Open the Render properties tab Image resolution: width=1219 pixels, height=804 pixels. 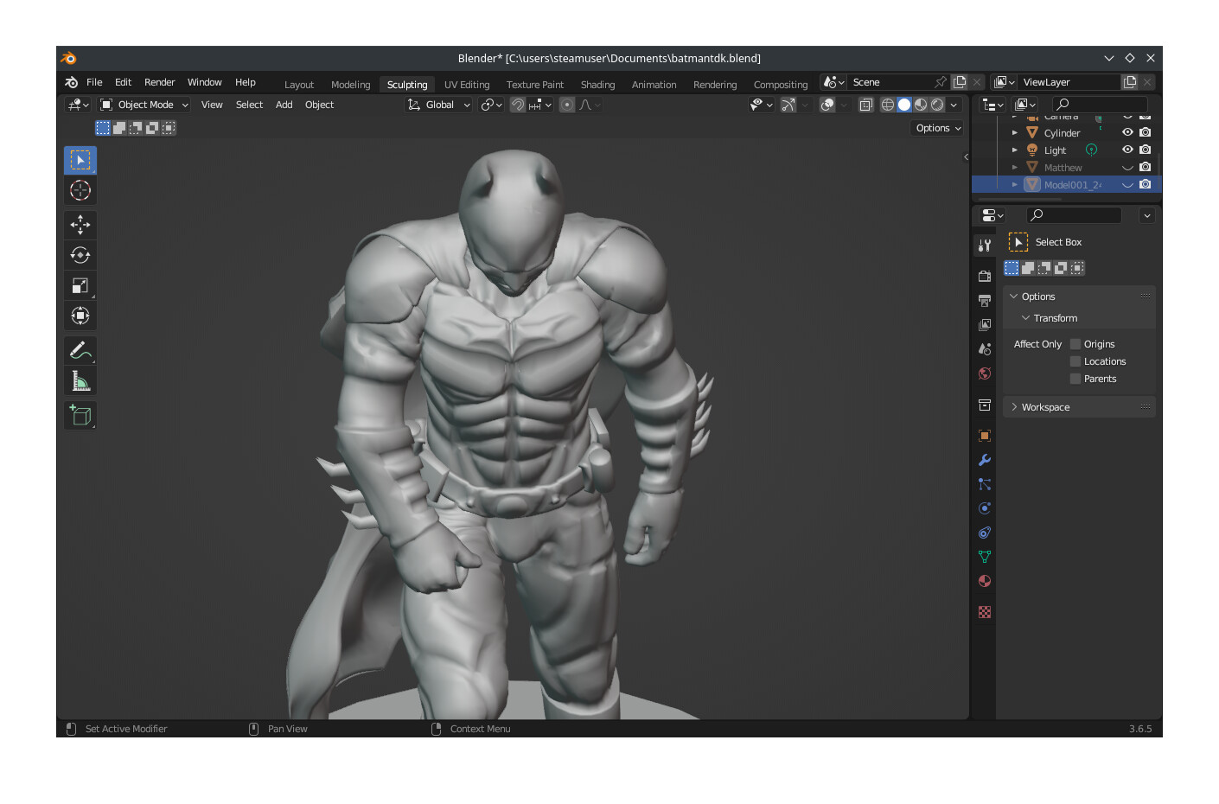click(x=985, y=277)
